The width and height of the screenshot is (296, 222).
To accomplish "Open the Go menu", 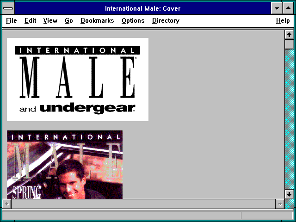I will 69,20.
